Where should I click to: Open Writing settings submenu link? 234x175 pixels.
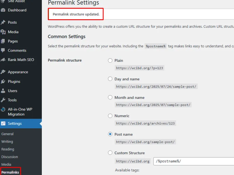(7, 141)
